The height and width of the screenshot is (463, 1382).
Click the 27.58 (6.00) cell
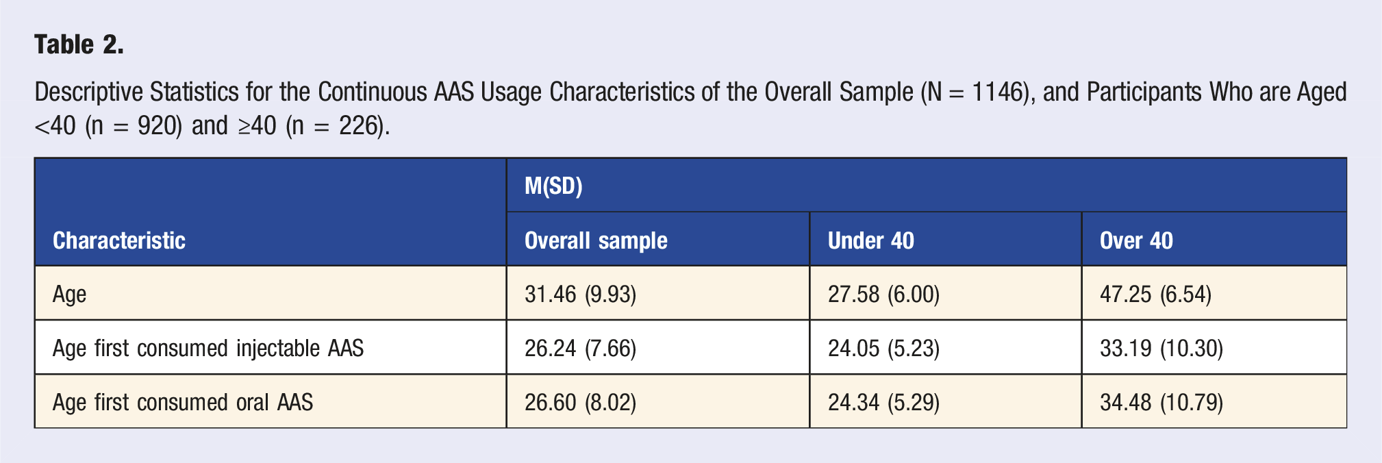point(946,294)
